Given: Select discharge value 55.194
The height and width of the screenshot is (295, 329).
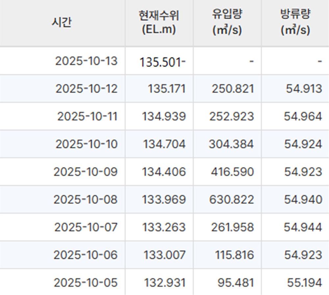Looking at the screenshot, I should pyautogui.click(x=304, y=283).
